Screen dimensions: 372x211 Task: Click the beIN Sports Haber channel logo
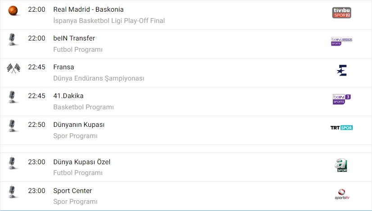click(x=341, y=41)
